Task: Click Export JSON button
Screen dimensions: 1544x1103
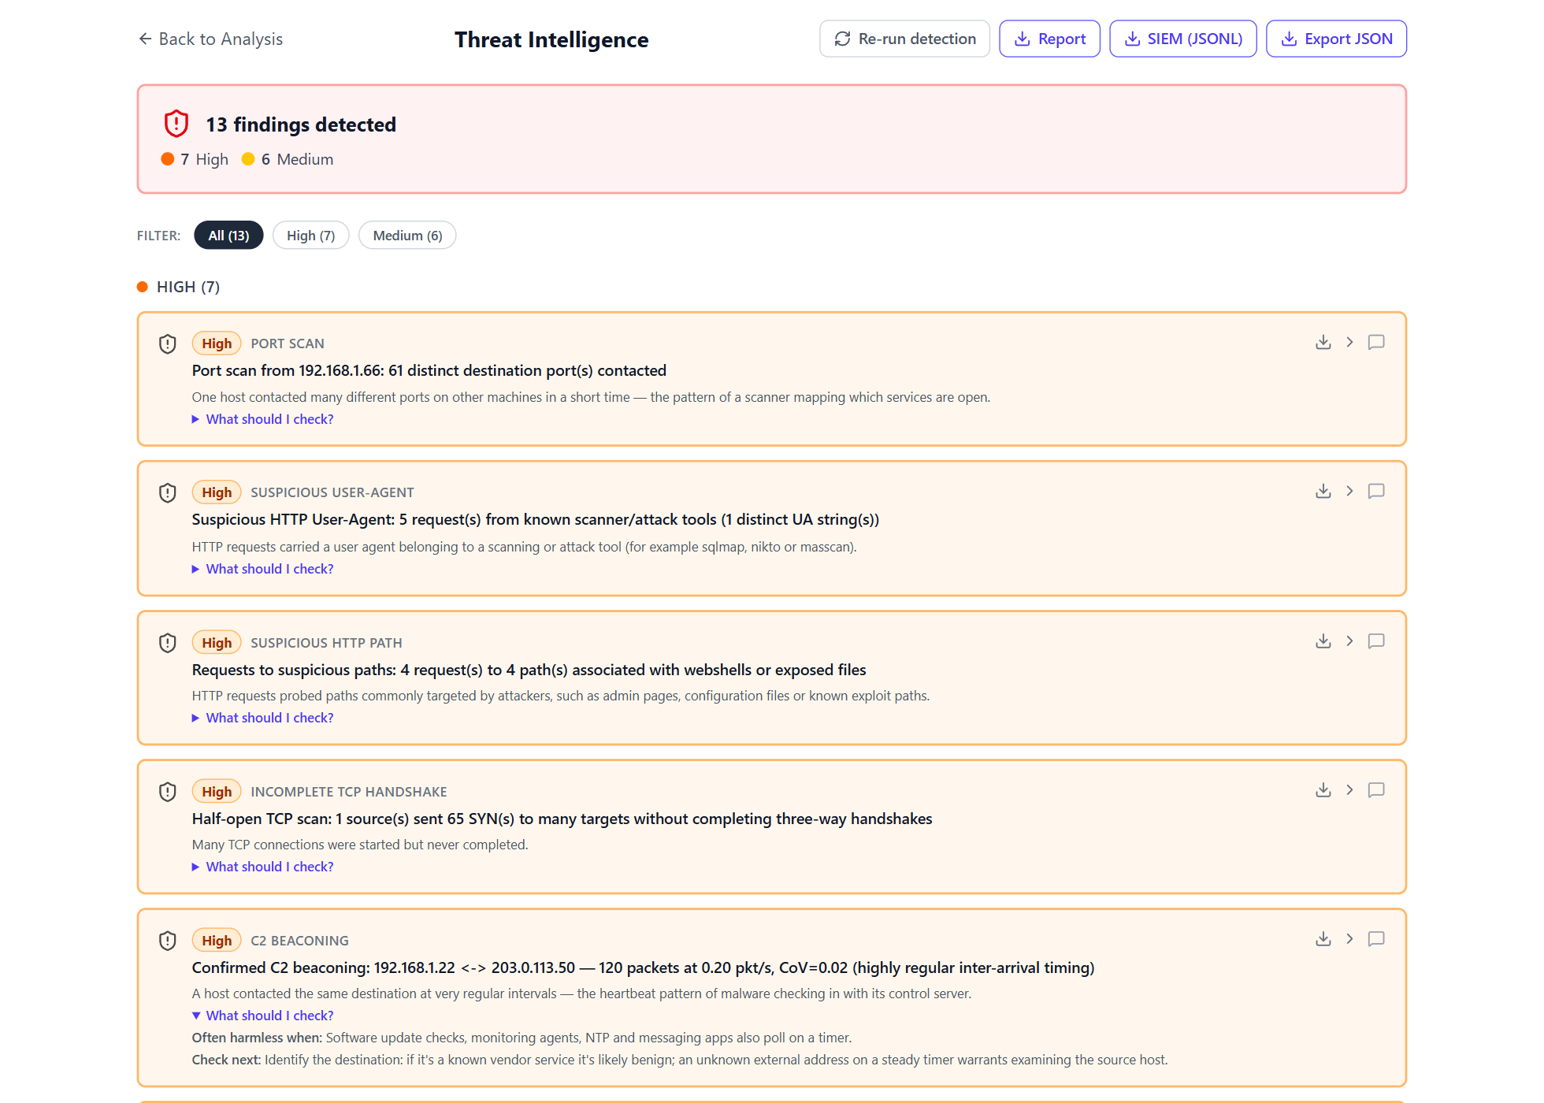Action: click(1336, 39)
